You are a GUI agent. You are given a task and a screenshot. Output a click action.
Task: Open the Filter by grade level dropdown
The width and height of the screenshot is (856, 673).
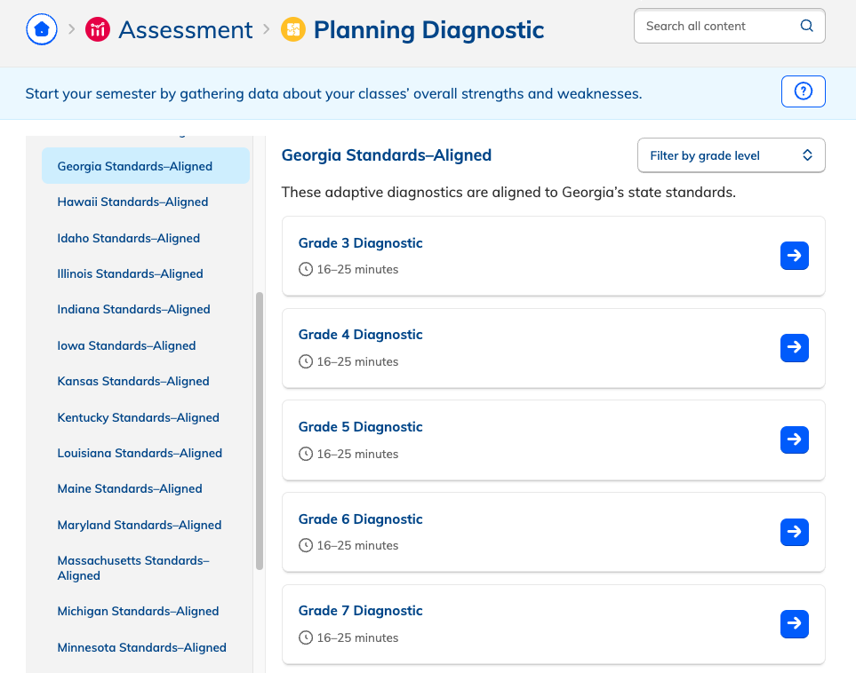731,155
